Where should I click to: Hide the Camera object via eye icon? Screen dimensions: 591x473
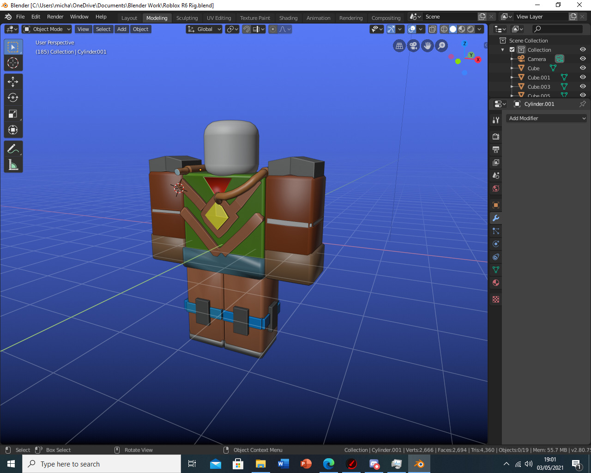click(583, 59)
